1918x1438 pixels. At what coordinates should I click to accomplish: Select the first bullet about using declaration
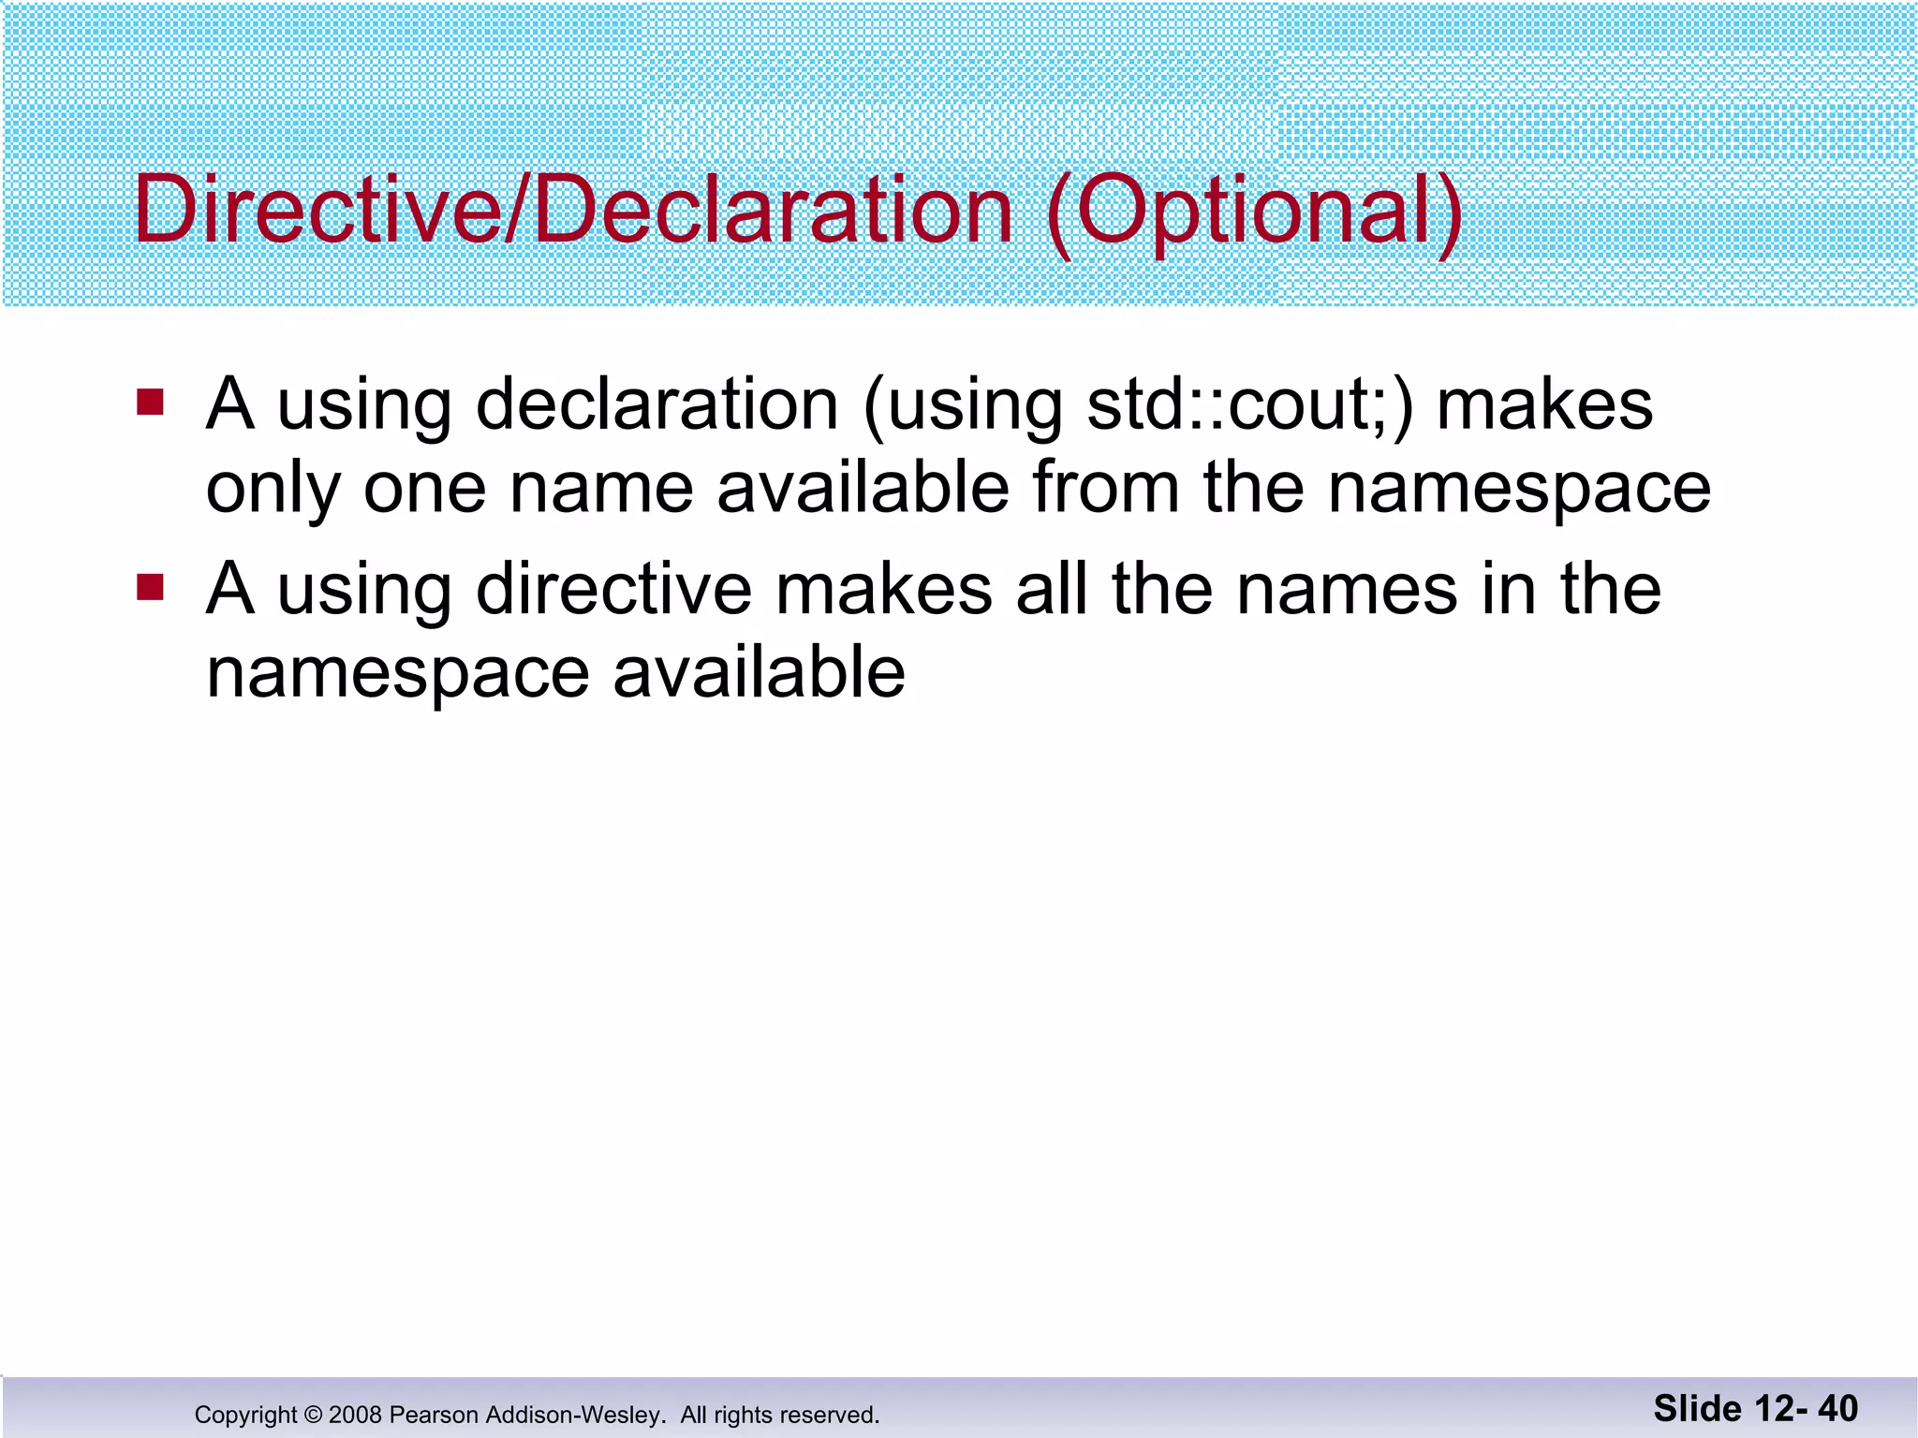click(958, 446)
